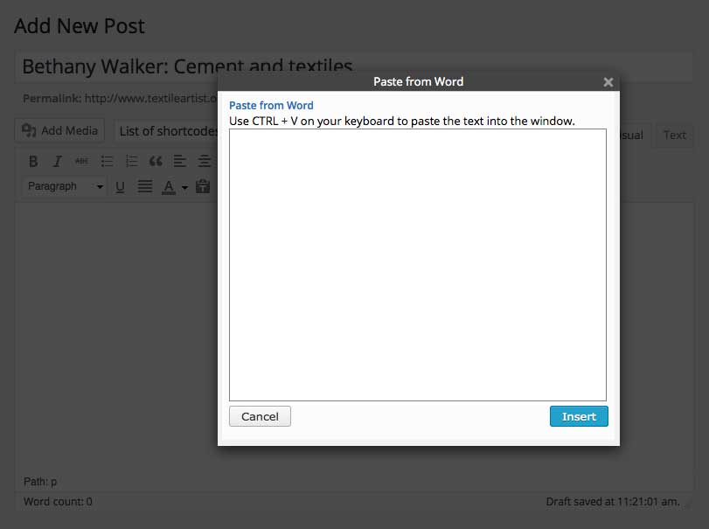
Task: Open the text color dropdown arrow
Action: pos(184,187)
